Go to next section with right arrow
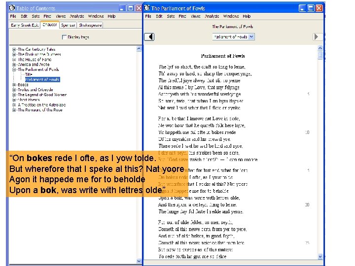The width and height of the screenshot is (355, 266). [317, 37]
